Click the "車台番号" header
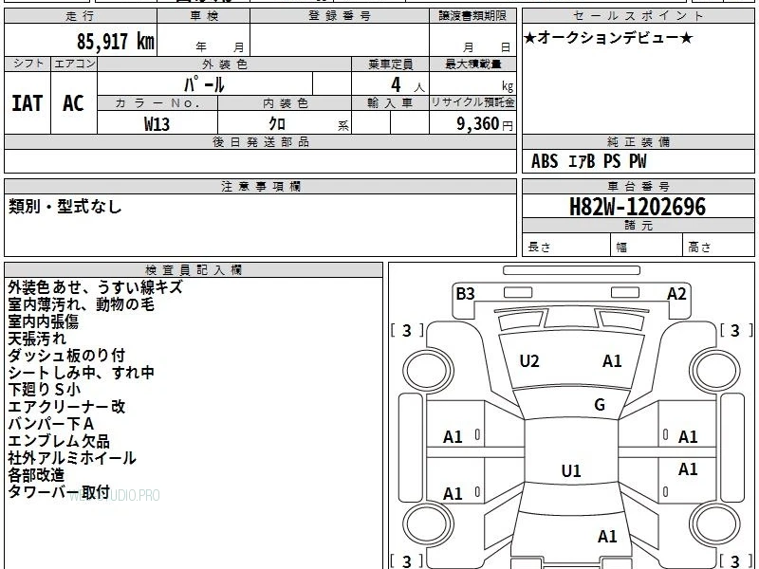 tap(638, 186)
